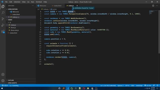This screenshot has height=90, width=160.
Task: Show hidden system tray icons chevron
Action: [x=145, y=88]
